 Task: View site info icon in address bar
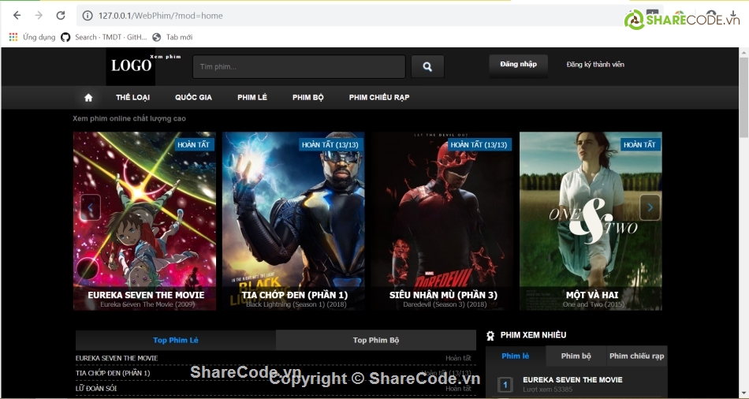[x=88, y=16]
